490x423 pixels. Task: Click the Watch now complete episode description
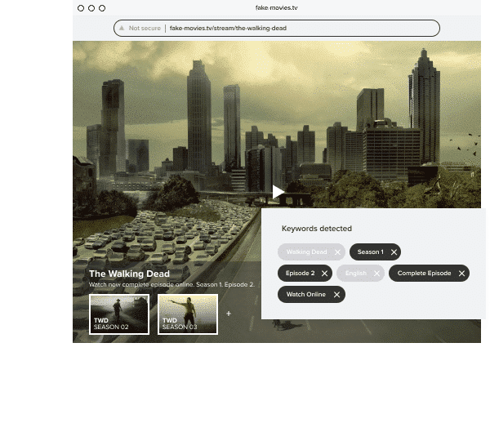171,285
